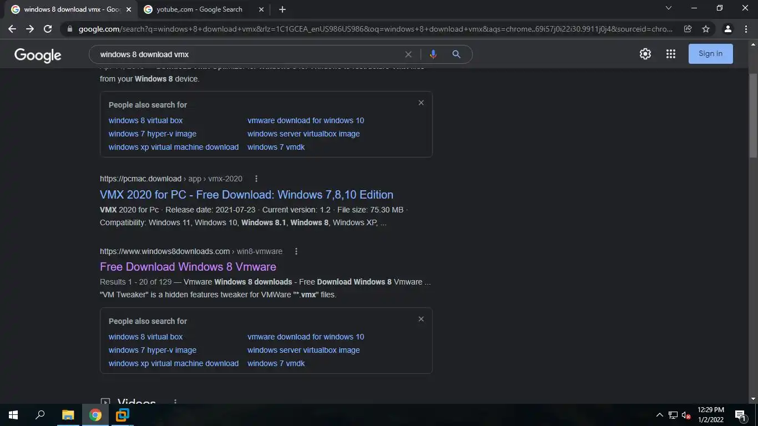Viewport: 758px width, 426px height.
Task: Open 'windows xp virtual machine download' lower suggestion
Action: (x=174, y=363)
